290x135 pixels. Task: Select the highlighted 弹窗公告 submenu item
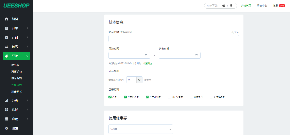(16, 85)
